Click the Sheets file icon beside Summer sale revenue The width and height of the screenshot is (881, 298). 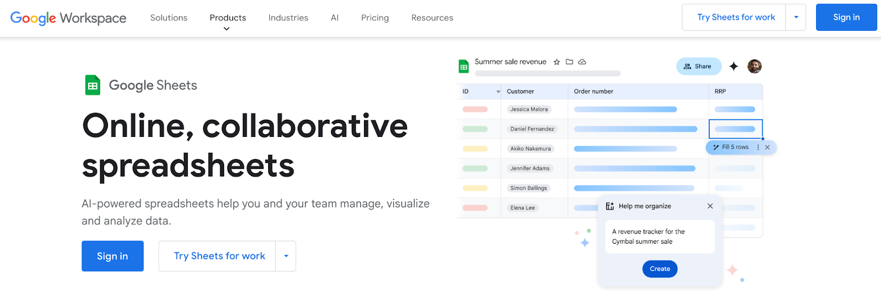pos(464,67)
